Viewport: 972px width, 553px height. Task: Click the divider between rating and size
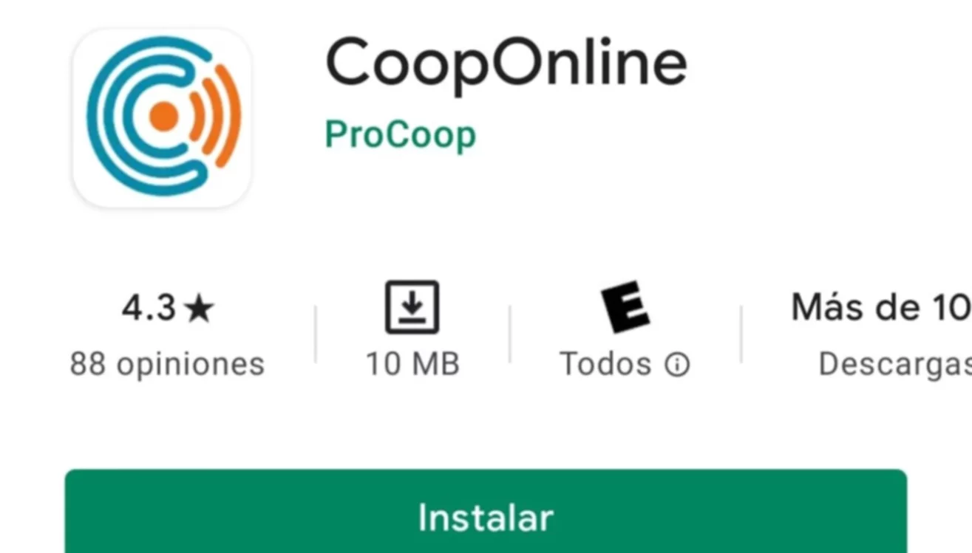(316, 334)
